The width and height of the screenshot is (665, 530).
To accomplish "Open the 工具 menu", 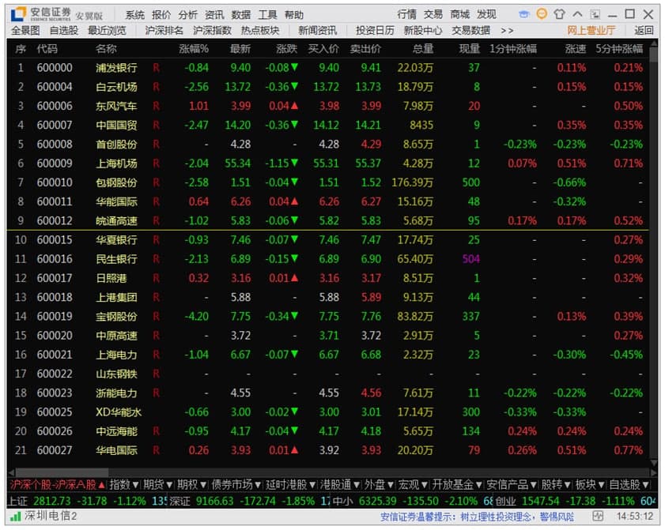I will pos(267,15).
